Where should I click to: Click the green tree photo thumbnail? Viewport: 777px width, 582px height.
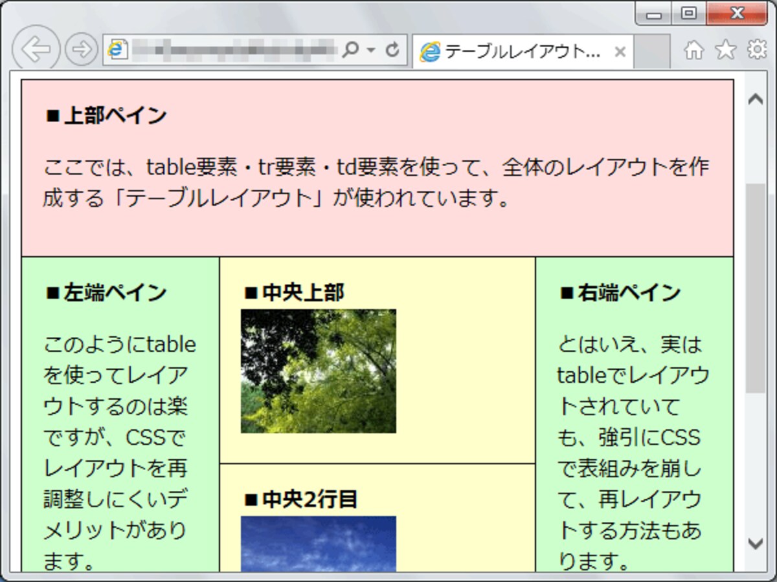319,371
